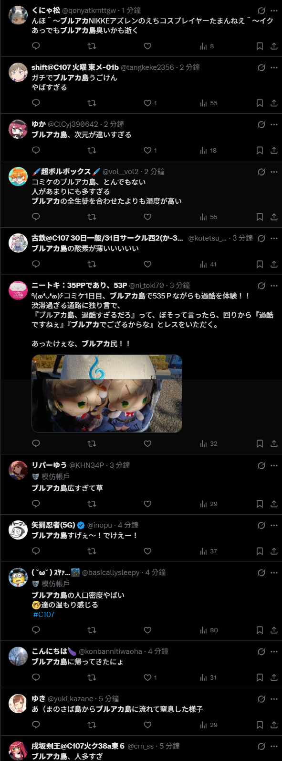282x761 pixels.
Task: Click the #C107 hashtag link
Action: point(44,615)
